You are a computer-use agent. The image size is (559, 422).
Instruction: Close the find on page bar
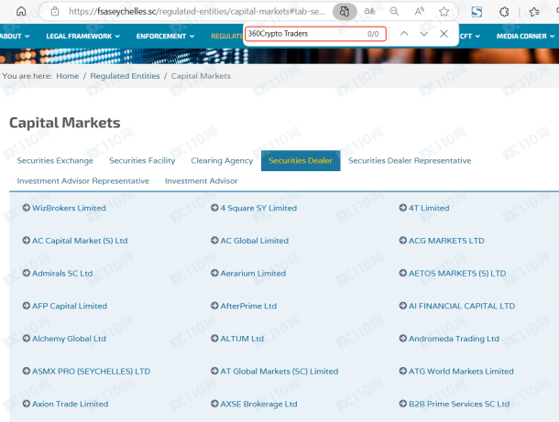[x=444, y=34]
